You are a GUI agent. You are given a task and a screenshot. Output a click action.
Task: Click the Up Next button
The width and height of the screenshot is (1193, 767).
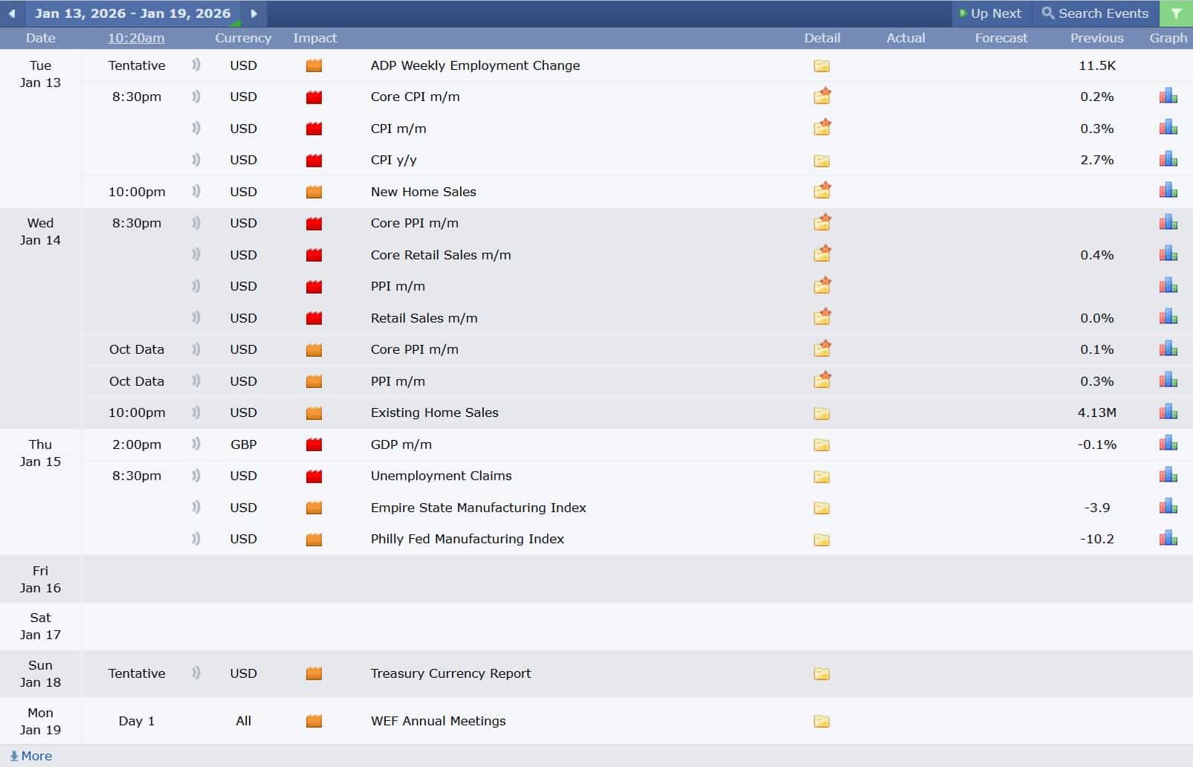tap(992, 13)
